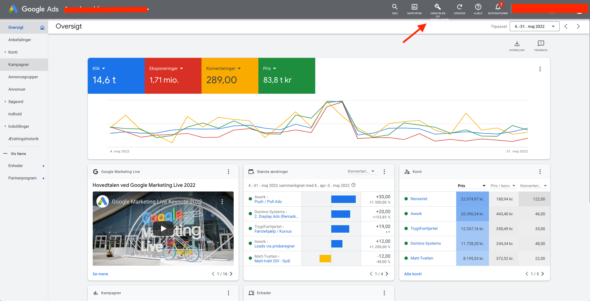Open Enheder in the sidebar
The height and width of the screenshot is (301, 590).
(x=24, y=166)
